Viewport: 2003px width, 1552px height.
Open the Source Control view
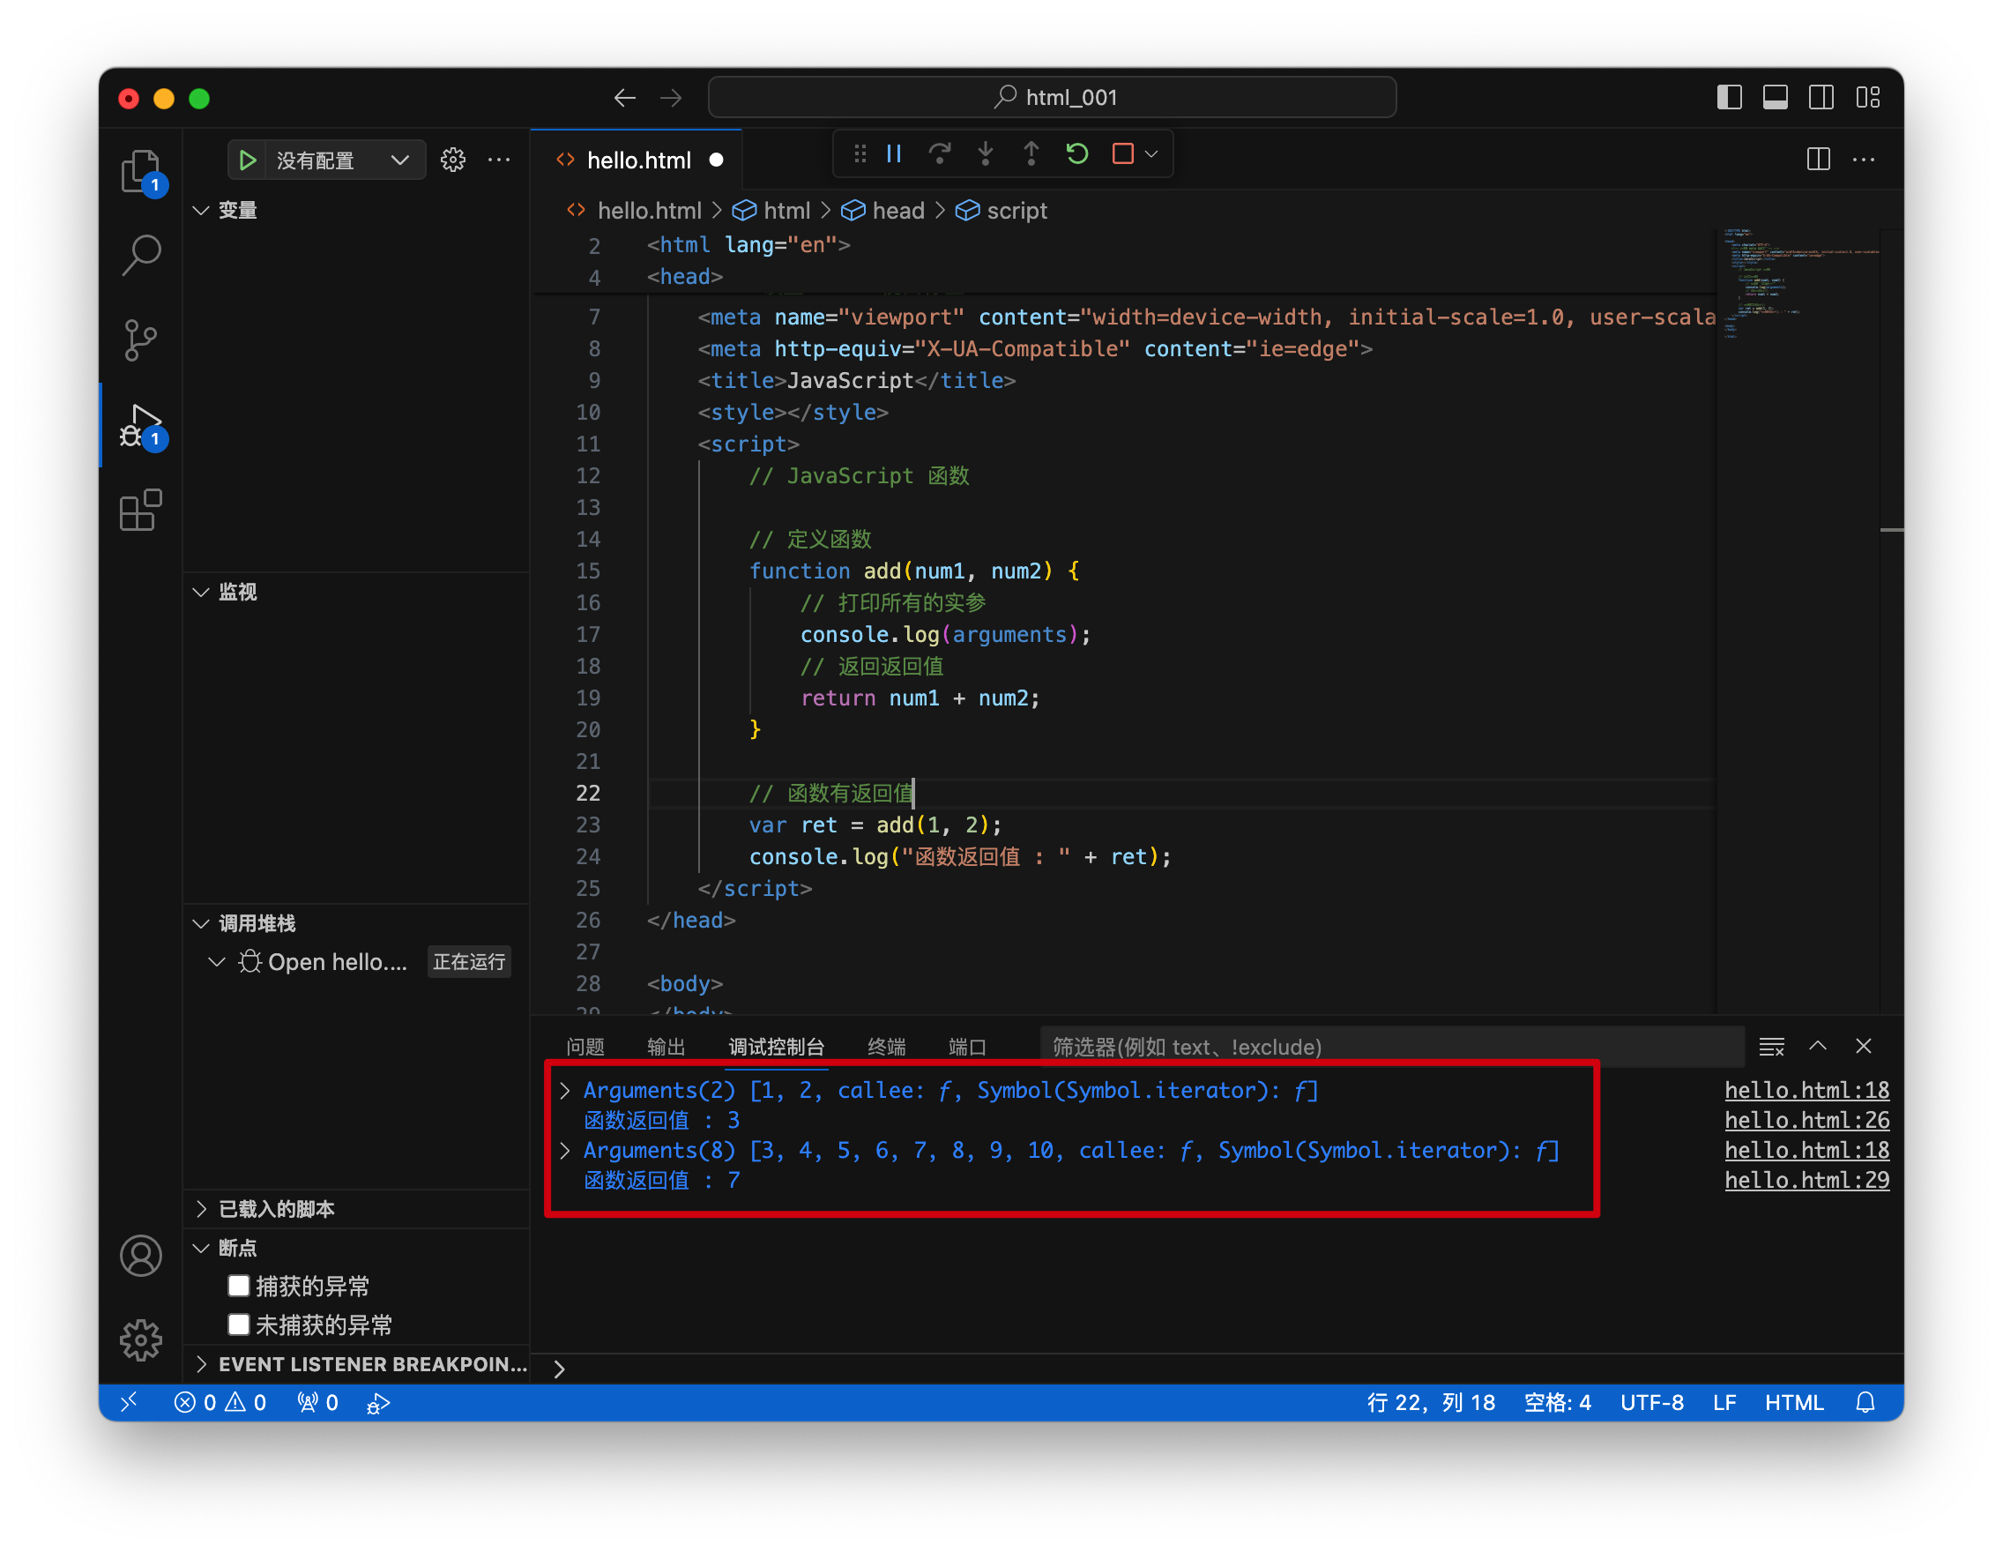pos(140,340)
